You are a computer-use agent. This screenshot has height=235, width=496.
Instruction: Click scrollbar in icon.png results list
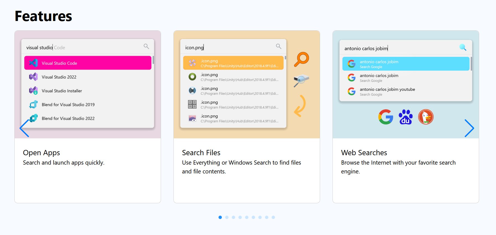point(285,58)
